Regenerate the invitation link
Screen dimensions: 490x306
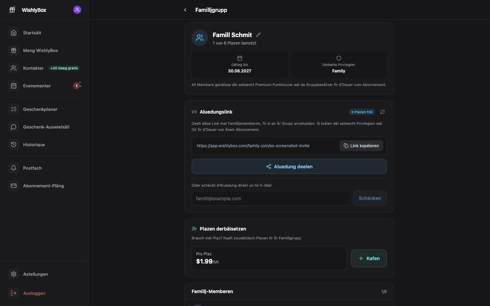point(382,112)
